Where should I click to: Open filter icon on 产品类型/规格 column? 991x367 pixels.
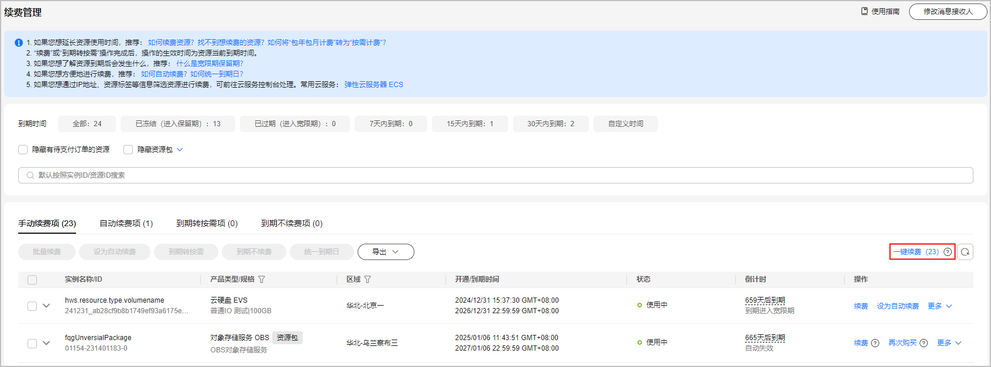[262, 279]
